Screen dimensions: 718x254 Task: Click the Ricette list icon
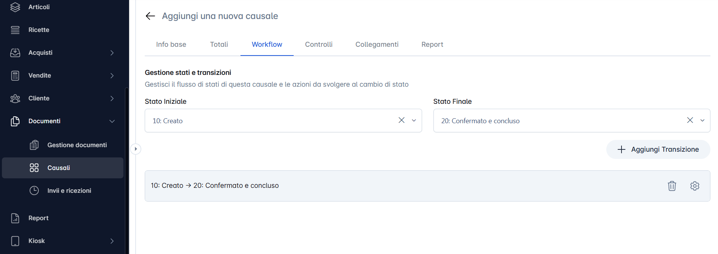click(15, 30)
